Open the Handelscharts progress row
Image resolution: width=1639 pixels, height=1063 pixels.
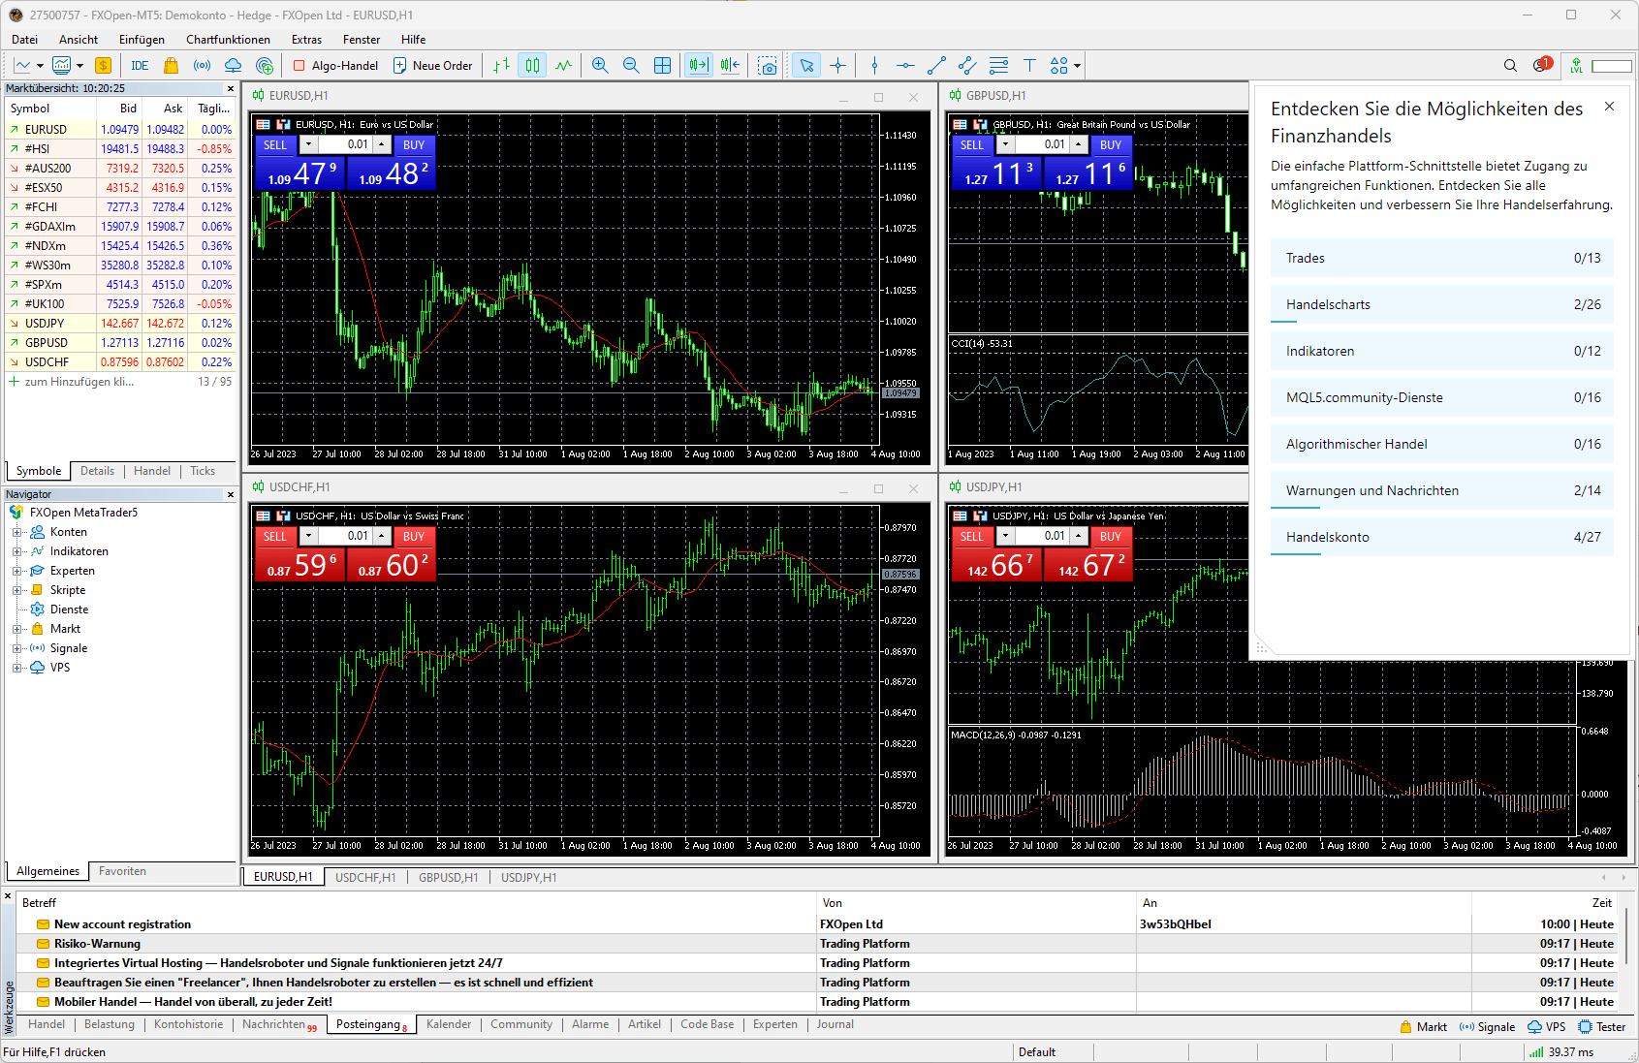click(x=1441, y=304)
